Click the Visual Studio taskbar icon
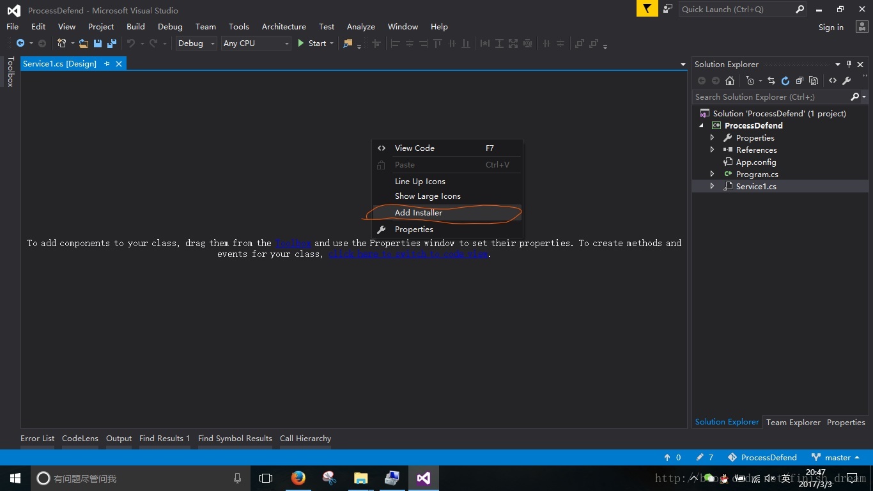873x491 pixels. 423,478
